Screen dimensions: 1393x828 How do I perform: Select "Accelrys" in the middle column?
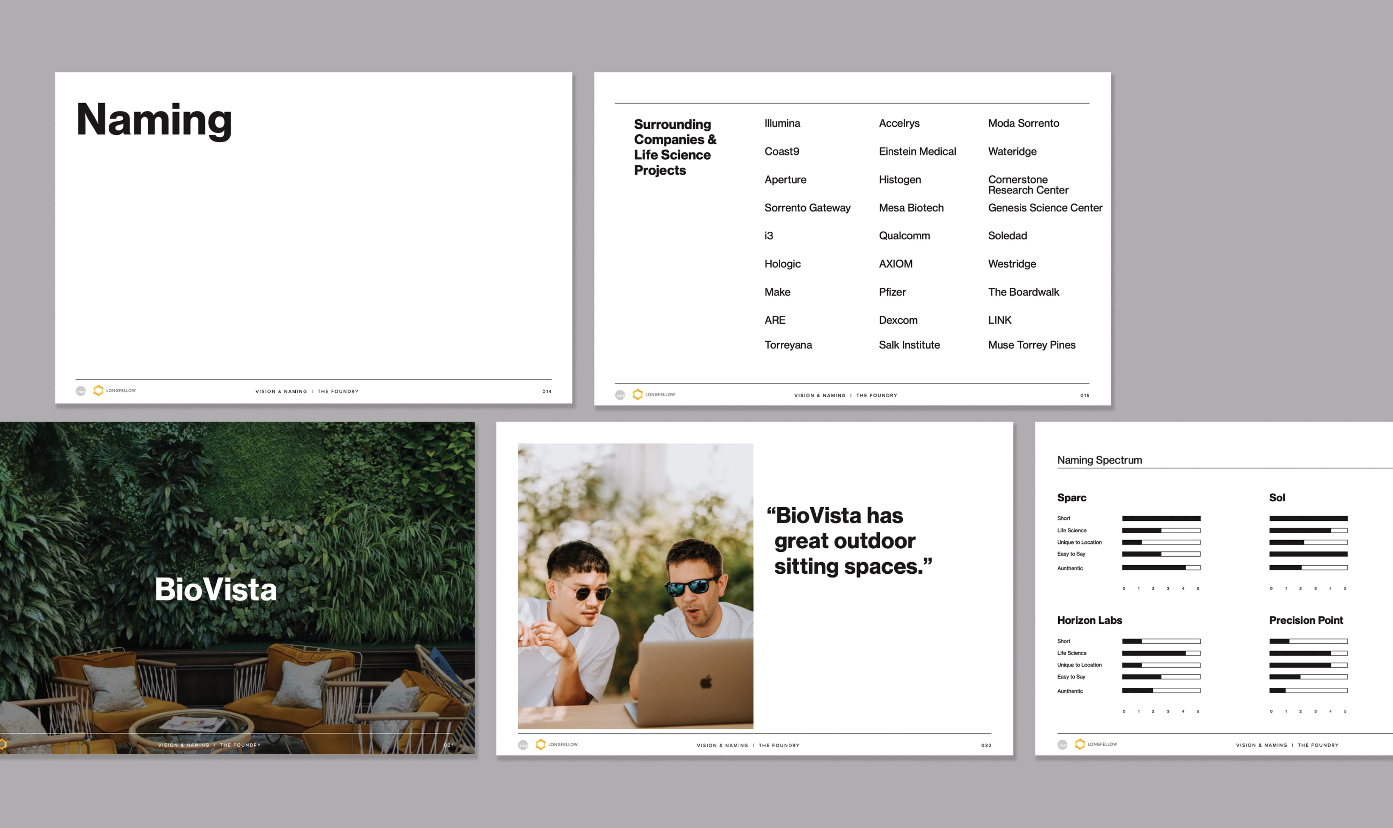899,123
